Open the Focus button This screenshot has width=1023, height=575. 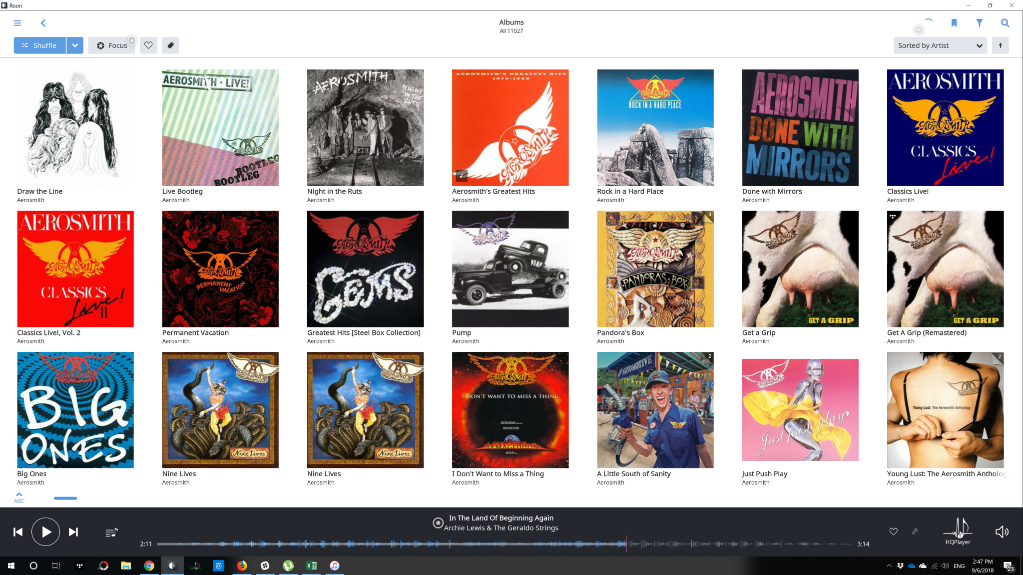(111, 45)
